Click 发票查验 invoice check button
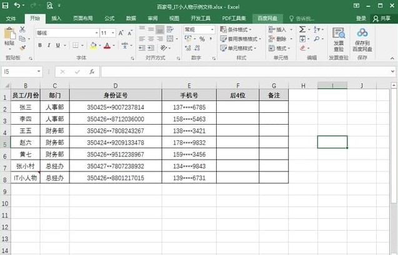 [339, 39]
